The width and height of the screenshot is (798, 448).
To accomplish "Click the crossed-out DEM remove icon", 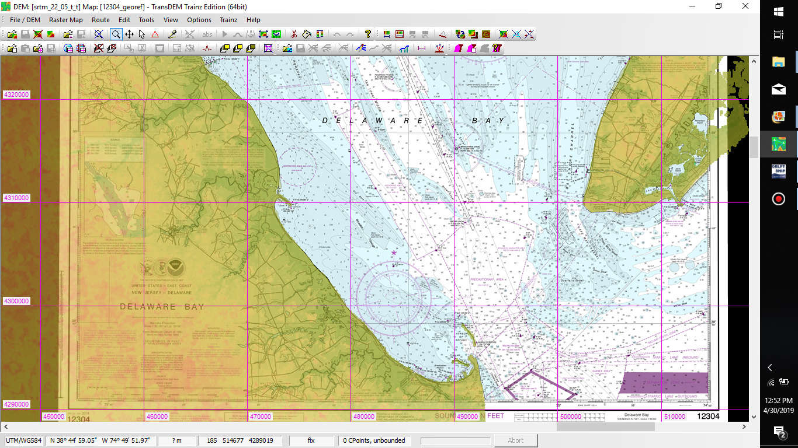I will pyautogui.click(x=38, y=34).
